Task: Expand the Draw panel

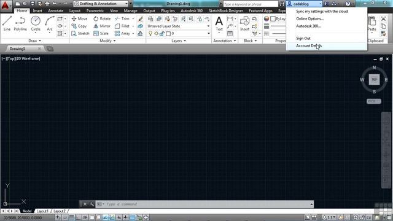Action: coord(34,41)
